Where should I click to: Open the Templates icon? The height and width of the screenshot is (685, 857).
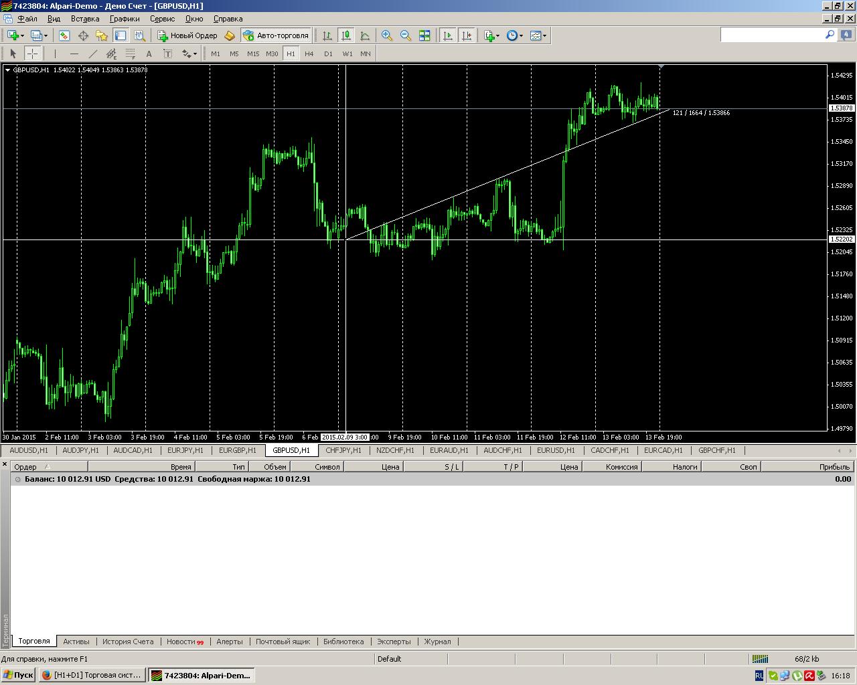click(536, 35)
